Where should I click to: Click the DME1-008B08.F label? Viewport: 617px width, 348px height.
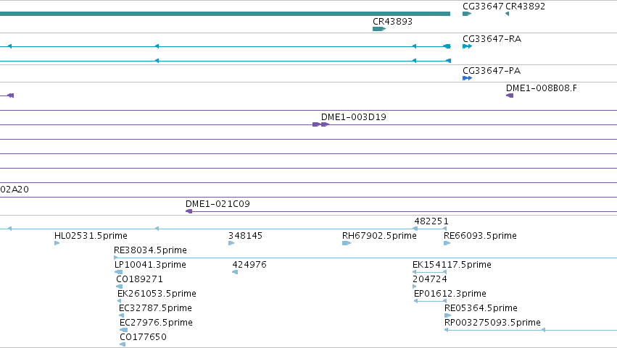(542, 88)
